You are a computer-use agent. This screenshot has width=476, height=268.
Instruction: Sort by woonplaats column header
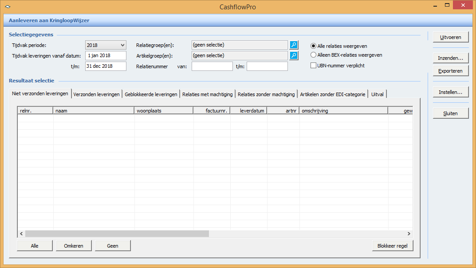[164, 111]
